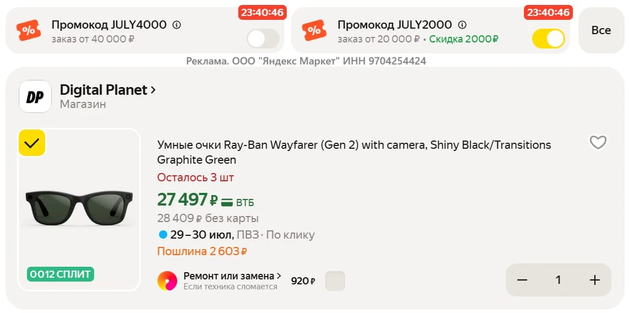
Task: Open the Умные очки Ray-Ban Wayfarer product title
Action: point(354,152)
